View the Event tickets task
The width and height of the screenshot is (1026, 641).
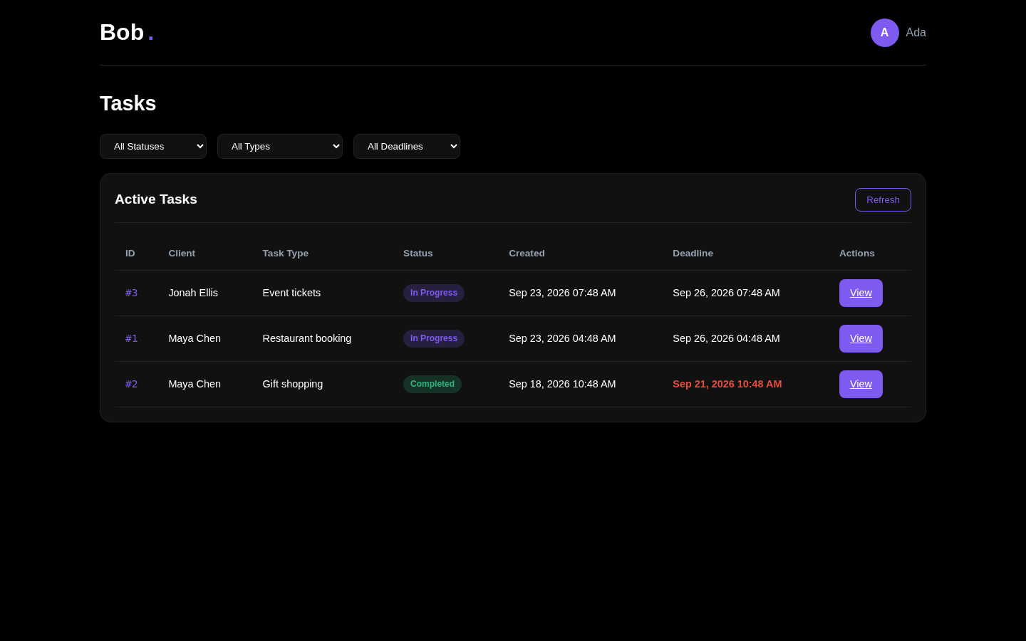861,293
